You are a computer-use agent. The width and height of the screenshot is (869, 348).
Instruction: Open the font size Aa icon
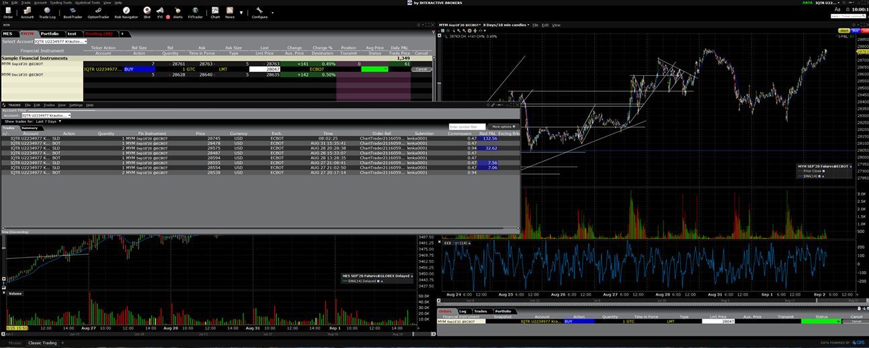(x=837, y=9)
